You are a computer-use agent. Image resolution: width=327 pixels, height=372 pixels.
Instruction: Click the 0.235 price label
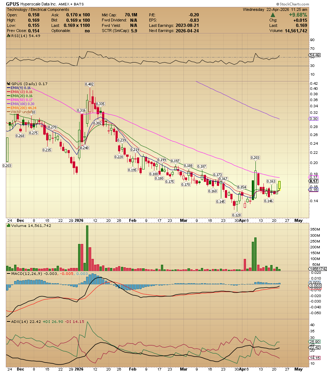pos(47,150)
